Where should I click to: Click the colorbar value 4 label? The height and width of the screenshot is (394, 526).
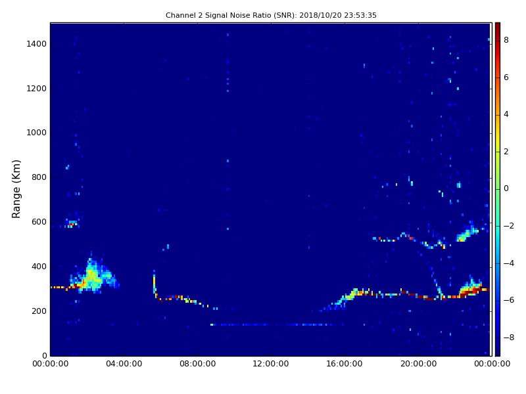click(506, 114)
